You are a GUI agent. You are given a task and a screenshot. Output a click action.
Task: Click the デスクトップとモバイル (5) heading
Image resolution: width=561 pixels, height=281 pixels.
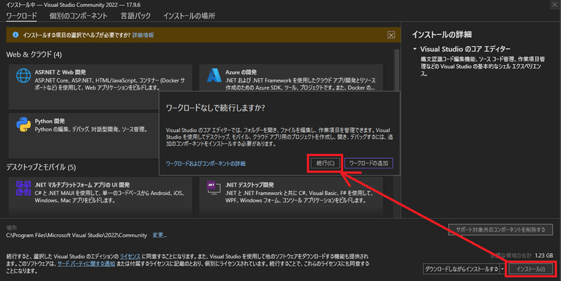pyautogui.click(x=41, y=167)
